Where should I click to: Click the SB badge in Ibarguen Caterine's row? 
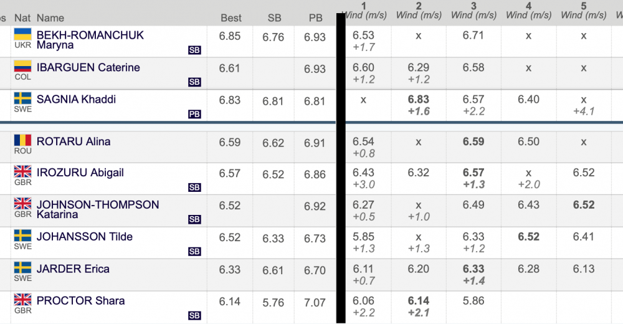point(194,82)
